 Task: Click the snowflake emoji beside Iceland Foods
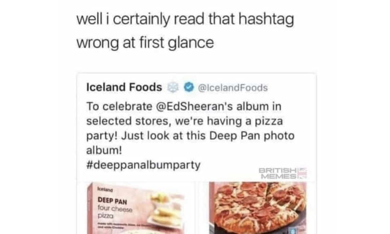pos(173,88)
